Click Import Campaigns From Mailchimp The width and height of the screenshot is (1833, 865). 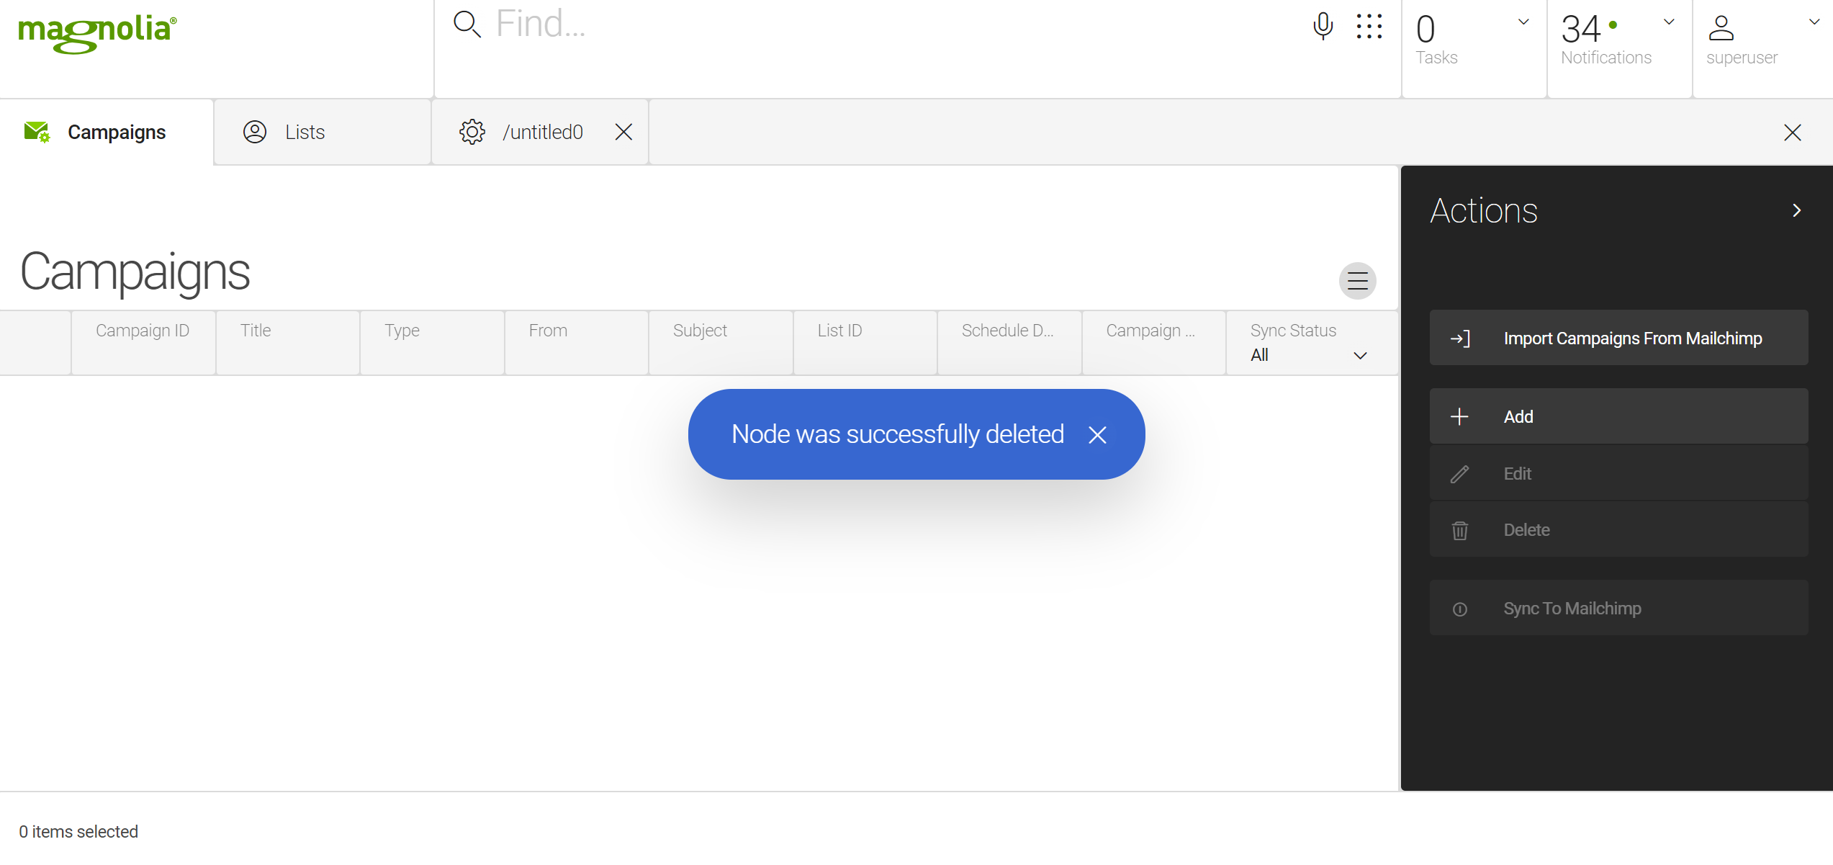(x=1632, y=339)
